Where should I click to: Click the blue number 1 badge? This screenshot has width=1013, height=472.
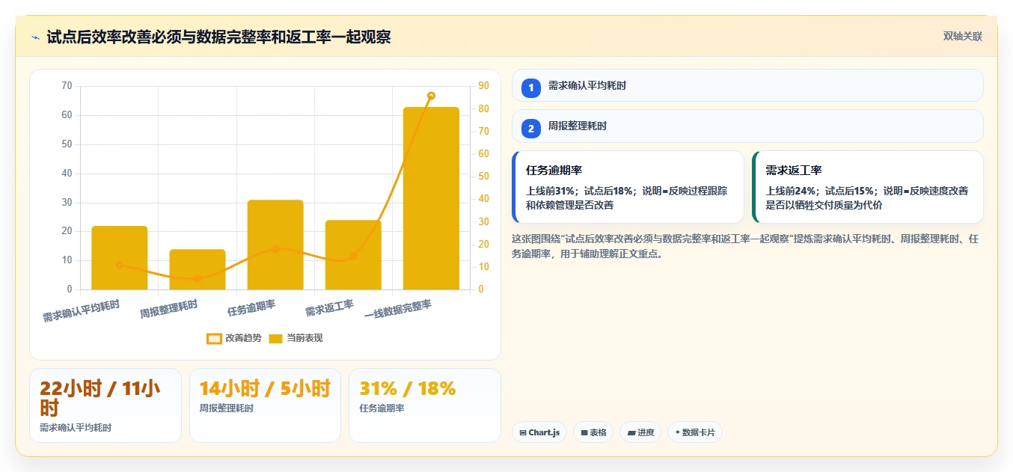coord(531,88)
